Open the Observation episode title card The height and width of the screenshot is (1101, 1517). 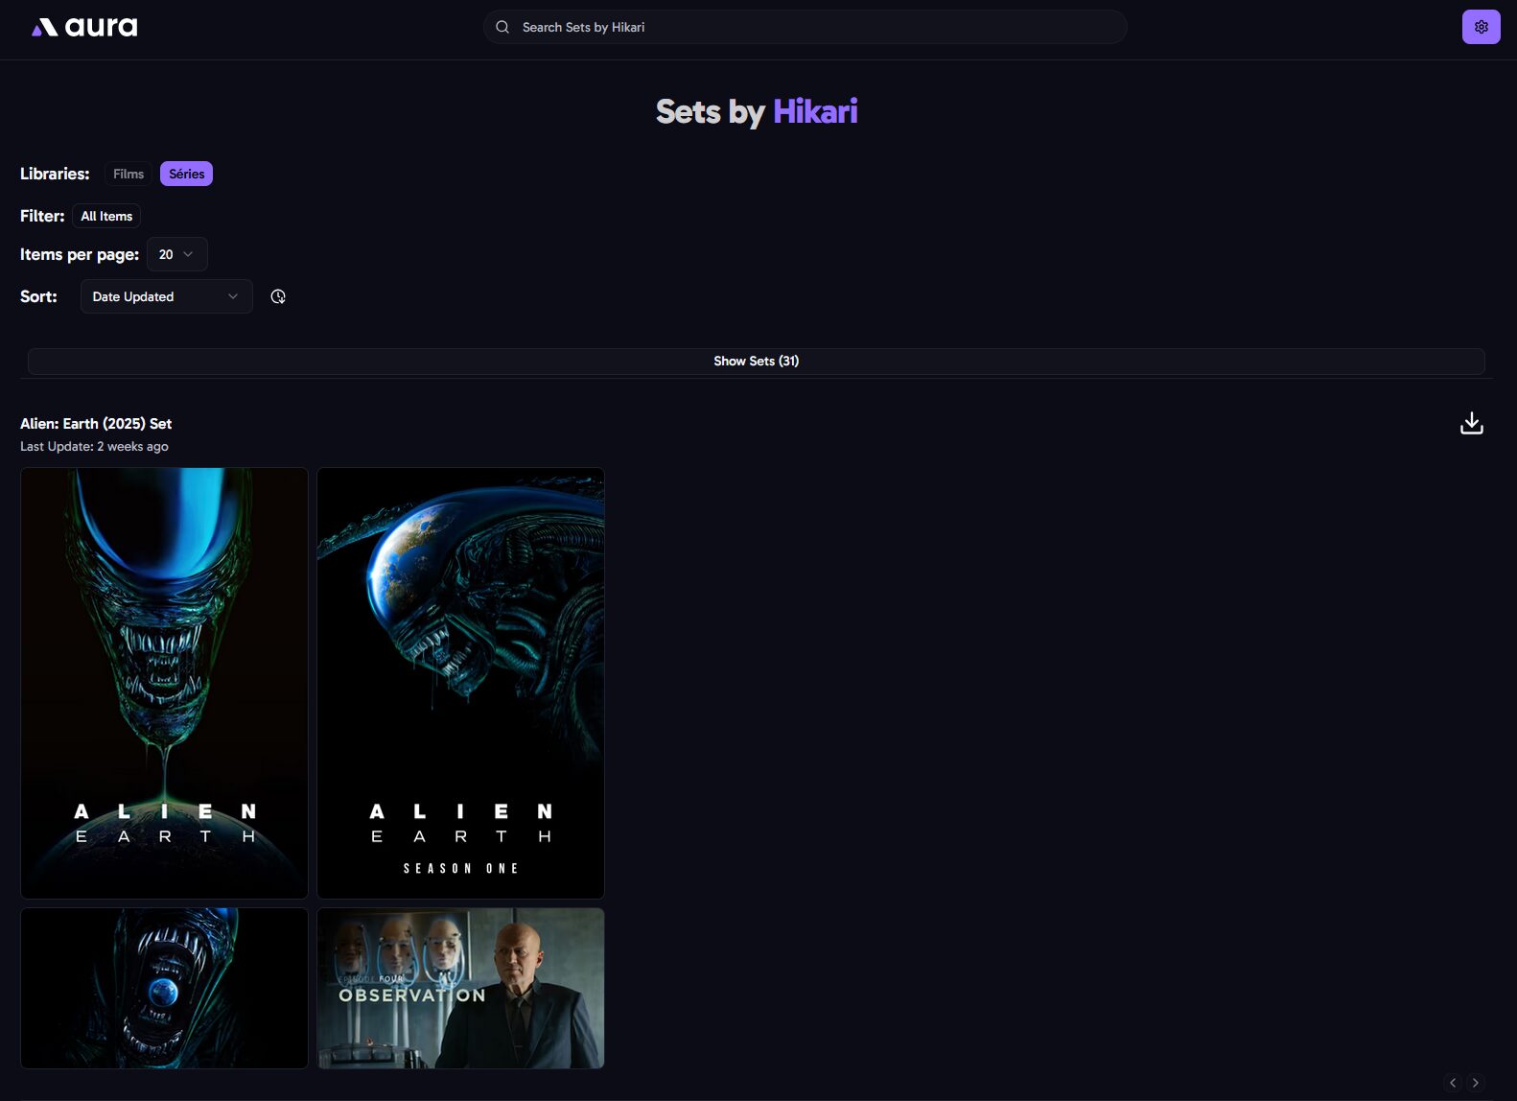click(460, 988)
